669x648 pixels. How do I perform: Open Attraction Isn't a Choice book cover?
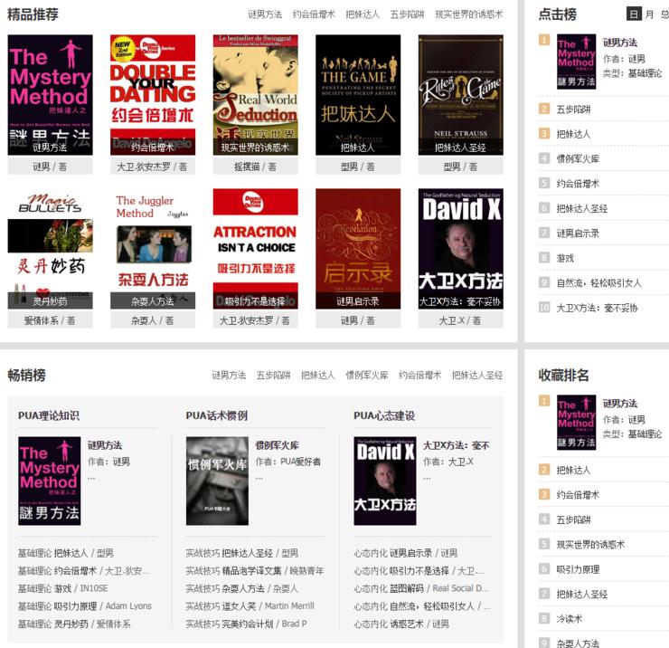coord(255,249)
